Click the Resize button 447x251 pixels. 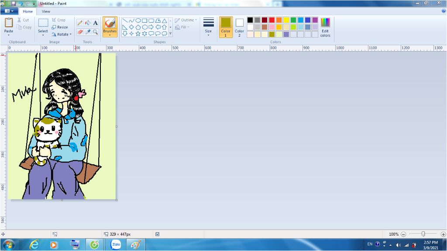60,27
